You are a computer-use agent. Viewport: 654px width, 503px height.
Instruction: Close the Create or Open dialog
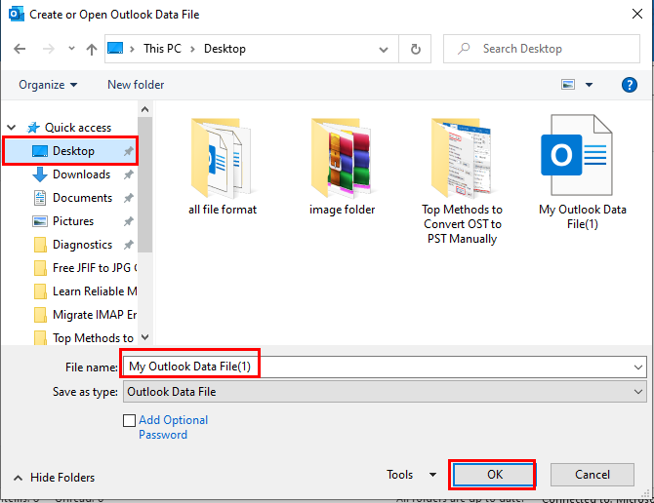[636, 14]
